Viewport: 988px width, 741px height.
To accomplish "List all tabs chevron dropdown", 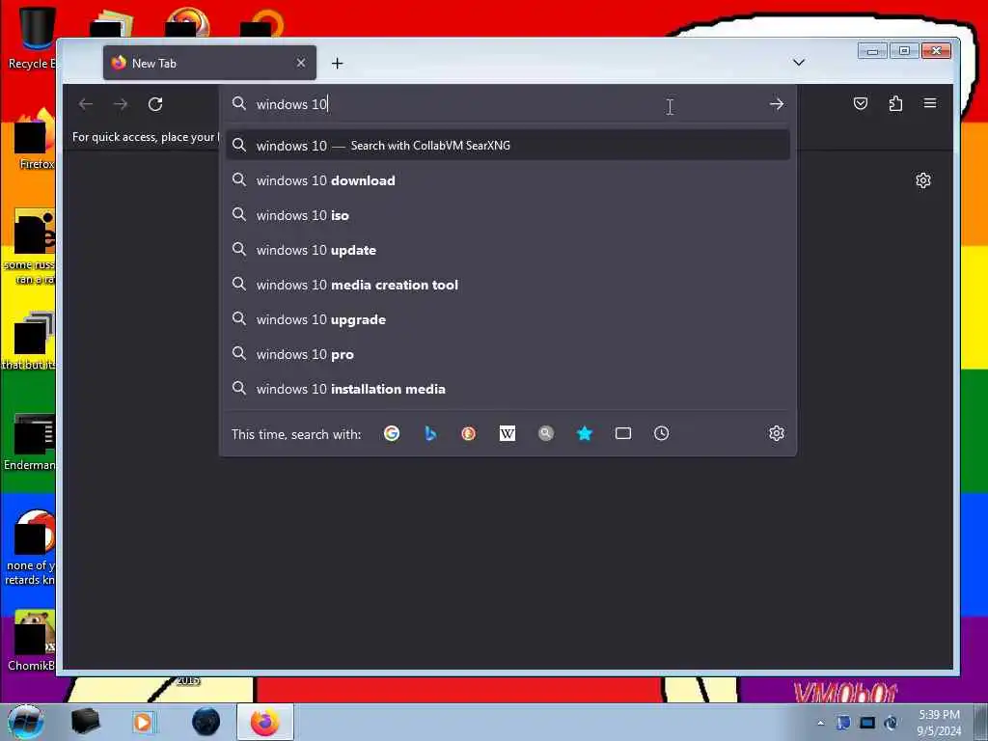I will coord(798,63).
